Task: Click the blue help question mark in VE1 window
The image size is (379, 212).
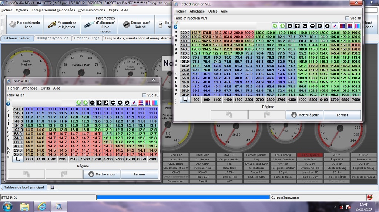Action: tap(176, 27)
